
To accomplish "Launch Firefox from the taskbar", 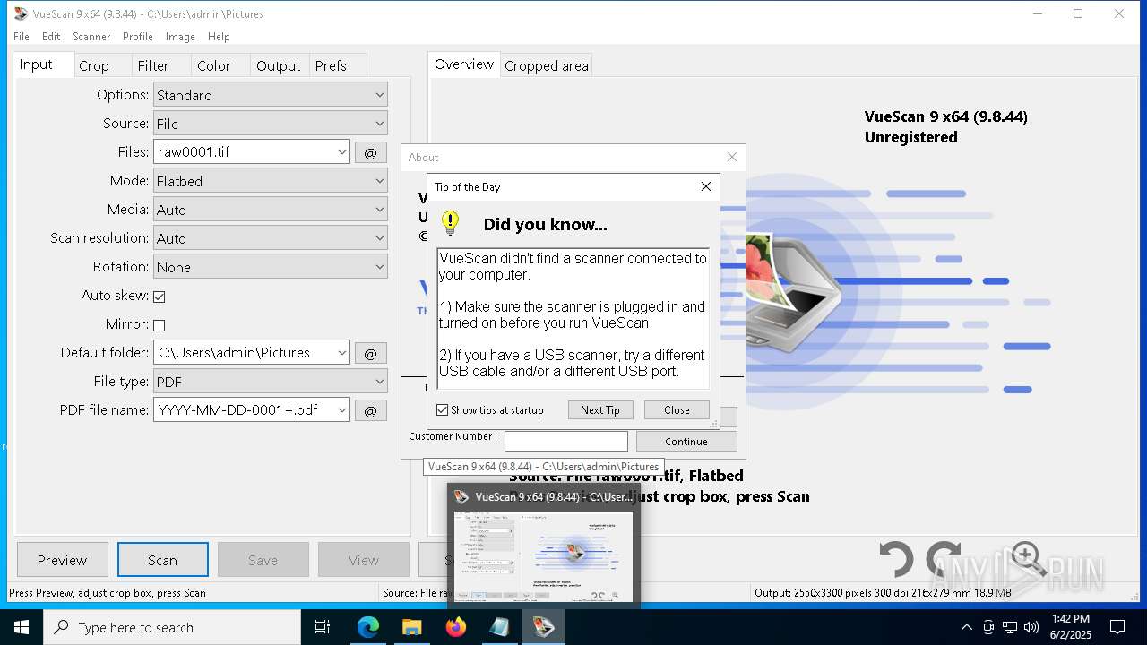I will [x=455, y=627].
